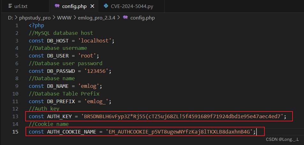This screenshot has width=304, height=145.
Task: Select the config.php editor tab
Action: [74, 6]
